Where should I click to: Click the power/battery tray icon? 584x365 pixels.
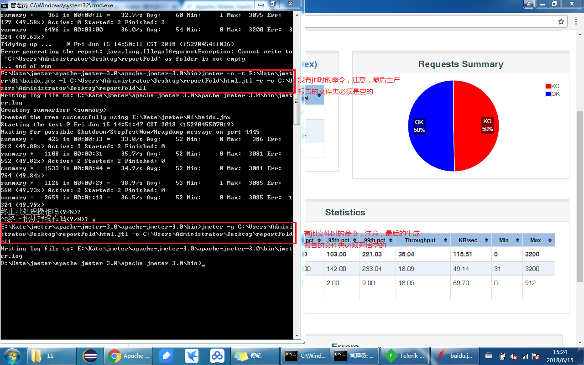click(x=502, y=356)
